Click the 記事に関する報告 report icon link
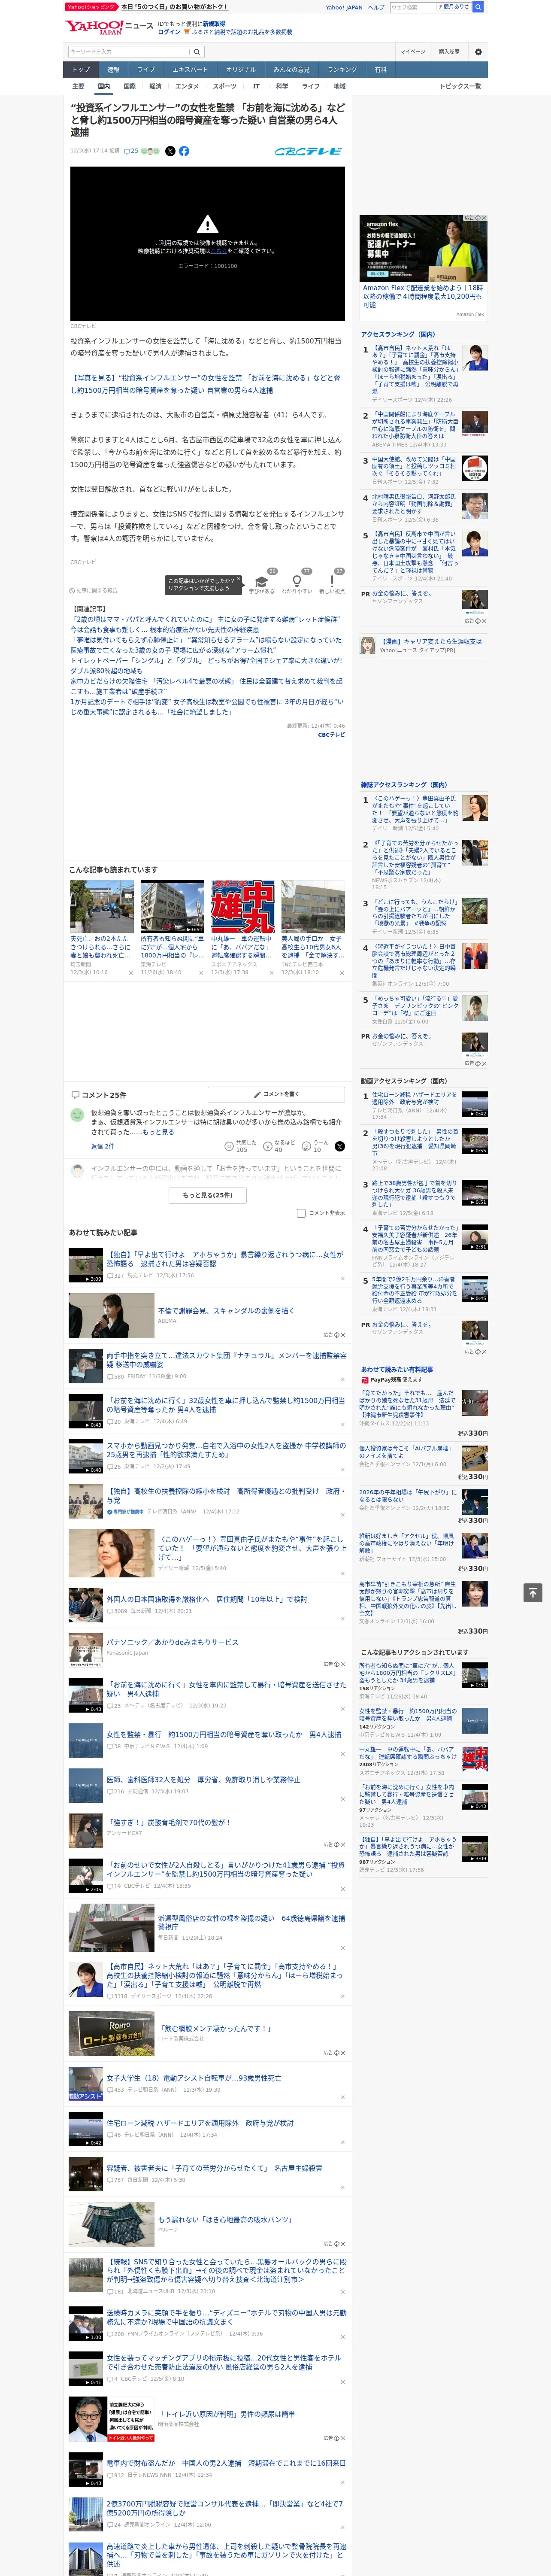This screenshot has height=2576, width=551. pyautogui.click(x=94, y=590)
